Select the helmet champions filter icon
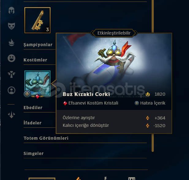 (11, 10)
